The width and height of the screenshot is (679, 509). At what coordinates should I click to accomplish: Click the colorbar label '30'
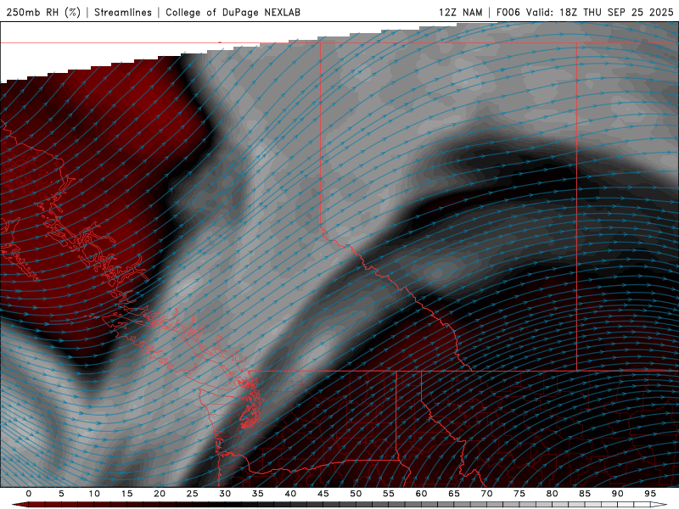tap(225, 494)
